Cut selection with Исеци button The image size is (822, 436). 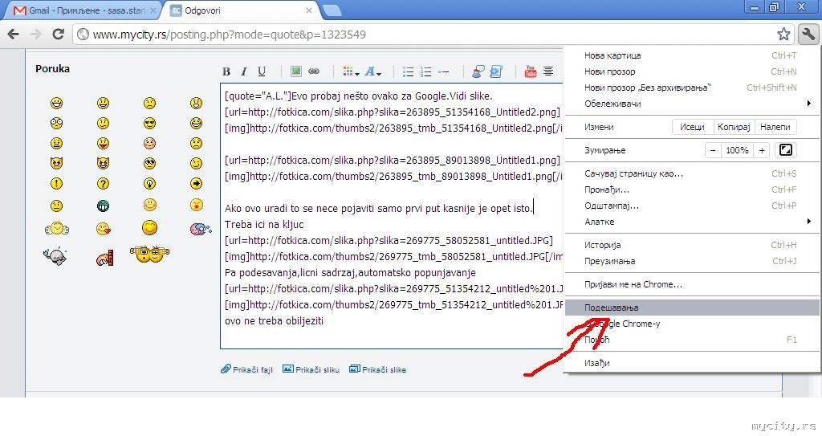pyautogui.click(x=692, y=127)
